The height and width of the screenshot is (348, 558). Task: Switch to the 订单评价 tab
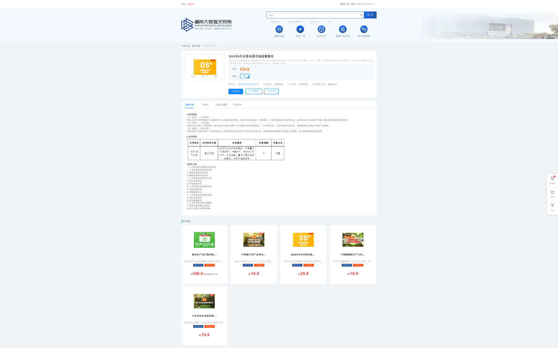click(x=237, y=105)
